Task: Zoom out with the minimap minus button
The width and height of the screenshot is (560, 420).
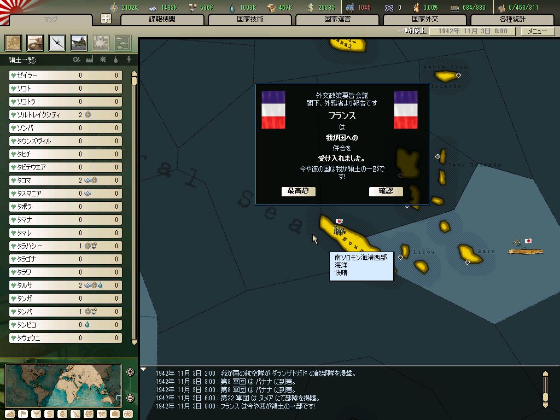Action: (130, 398)
